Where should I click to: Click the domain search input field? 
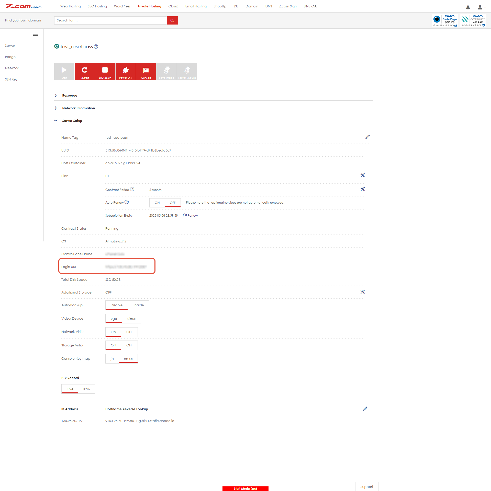(x=110, y=20)
